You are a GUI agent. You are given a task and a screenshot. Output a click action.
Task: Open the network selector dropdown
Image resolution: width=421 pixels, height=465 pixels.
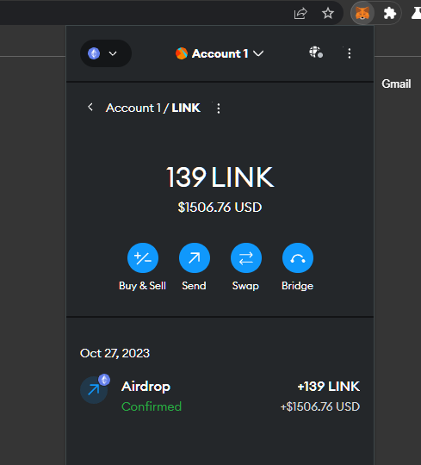tap(106, 53)
